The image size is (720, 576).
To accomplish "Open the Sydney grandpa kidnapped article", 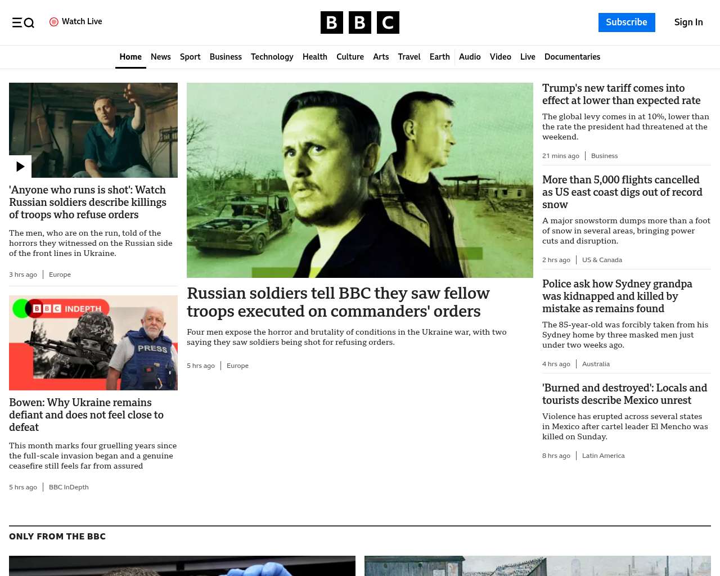I will 617,296.
